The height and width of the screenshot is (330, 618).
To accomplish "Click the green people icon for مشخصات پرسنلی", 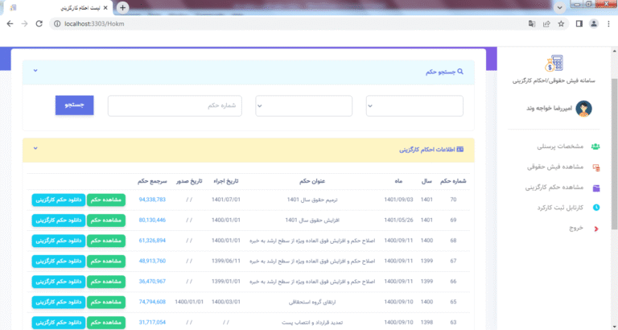I will 595,146.
